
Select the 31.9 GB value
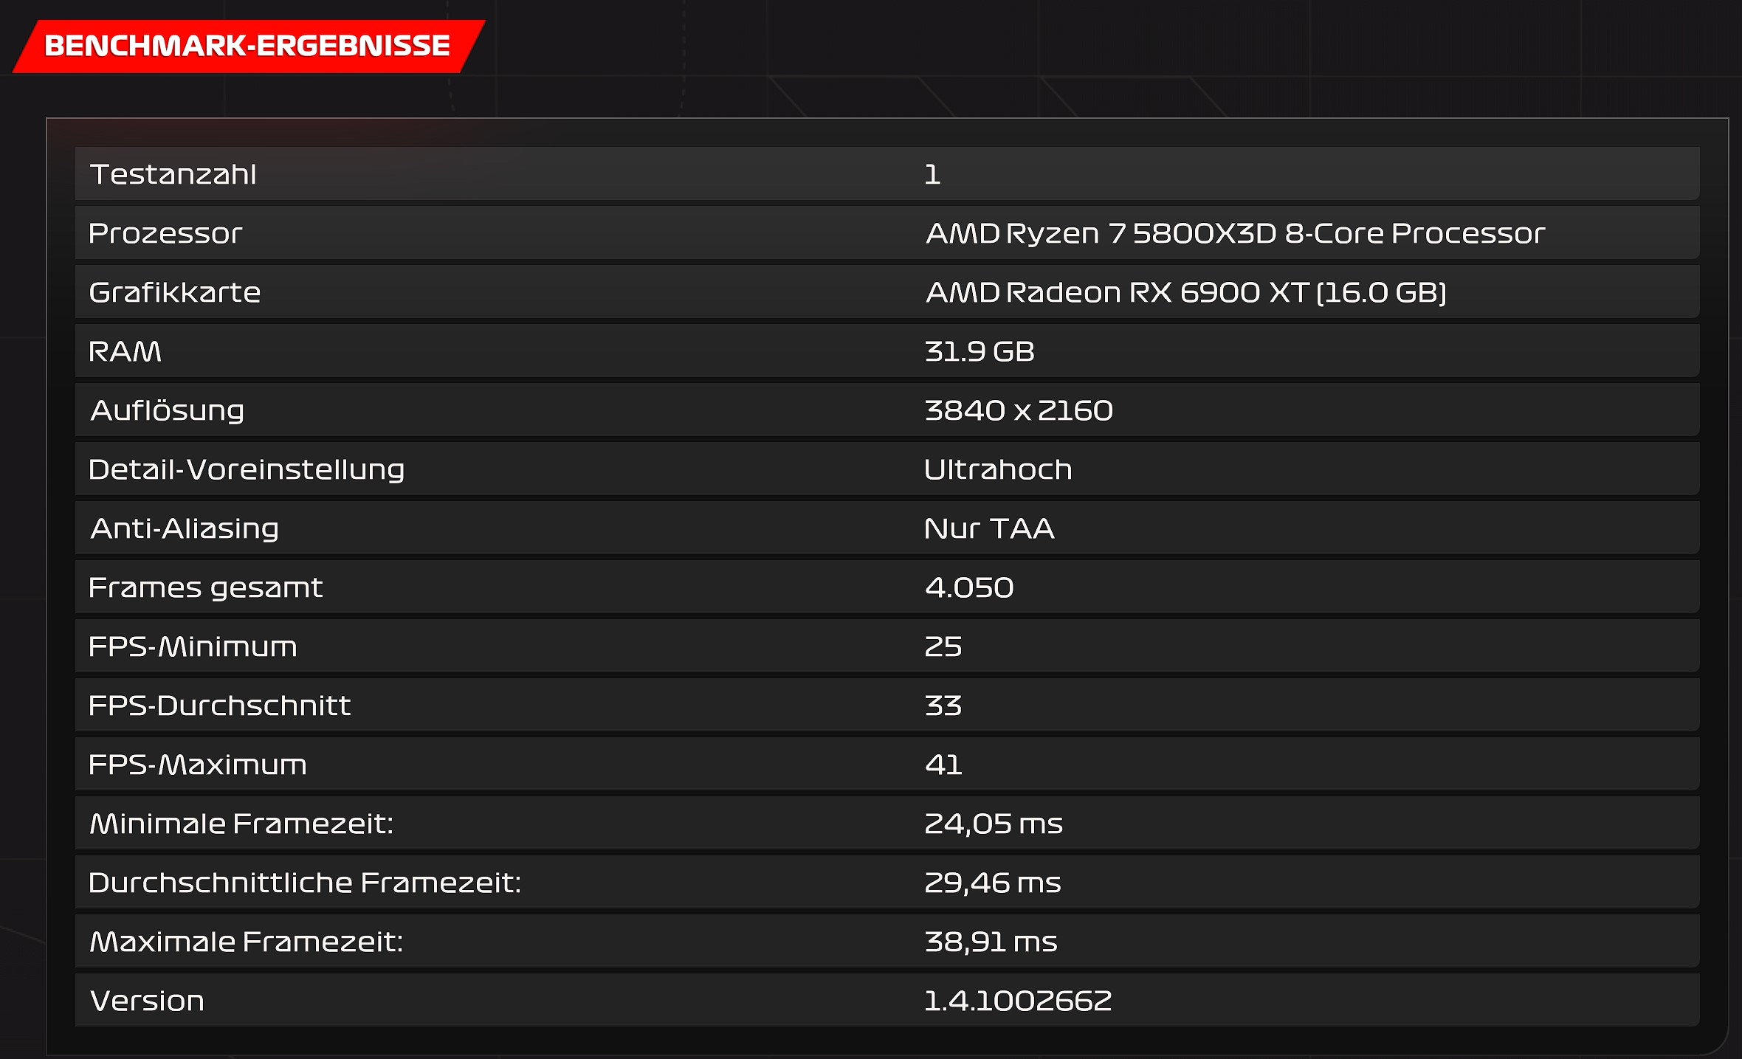[979, 352]
